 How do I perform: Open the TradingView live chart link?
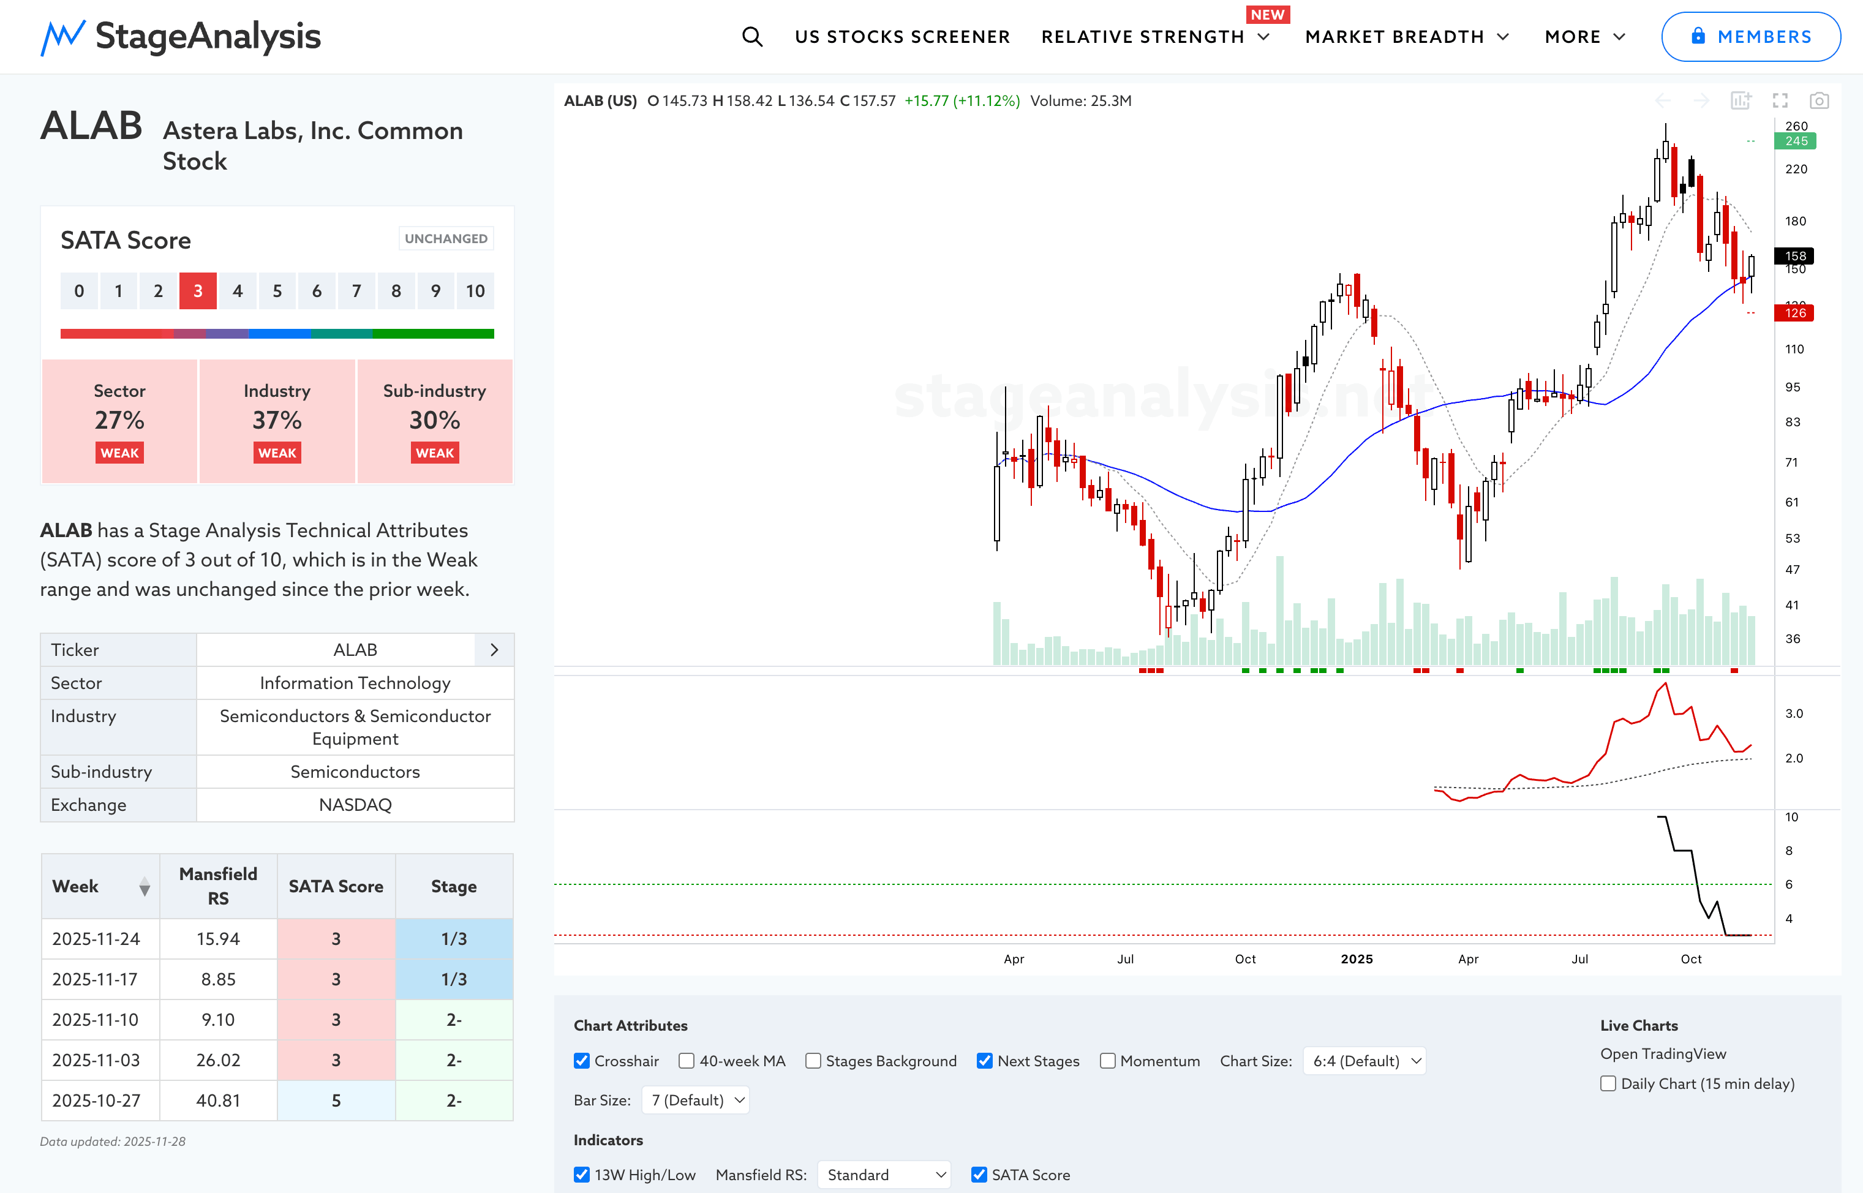click(1663, 1053)
